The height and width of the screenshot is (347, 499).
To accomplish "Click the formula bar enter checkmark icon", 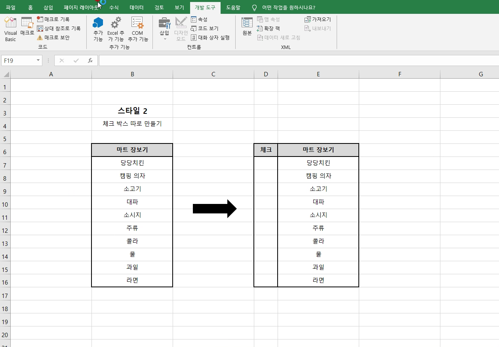I will coord(76,60).
